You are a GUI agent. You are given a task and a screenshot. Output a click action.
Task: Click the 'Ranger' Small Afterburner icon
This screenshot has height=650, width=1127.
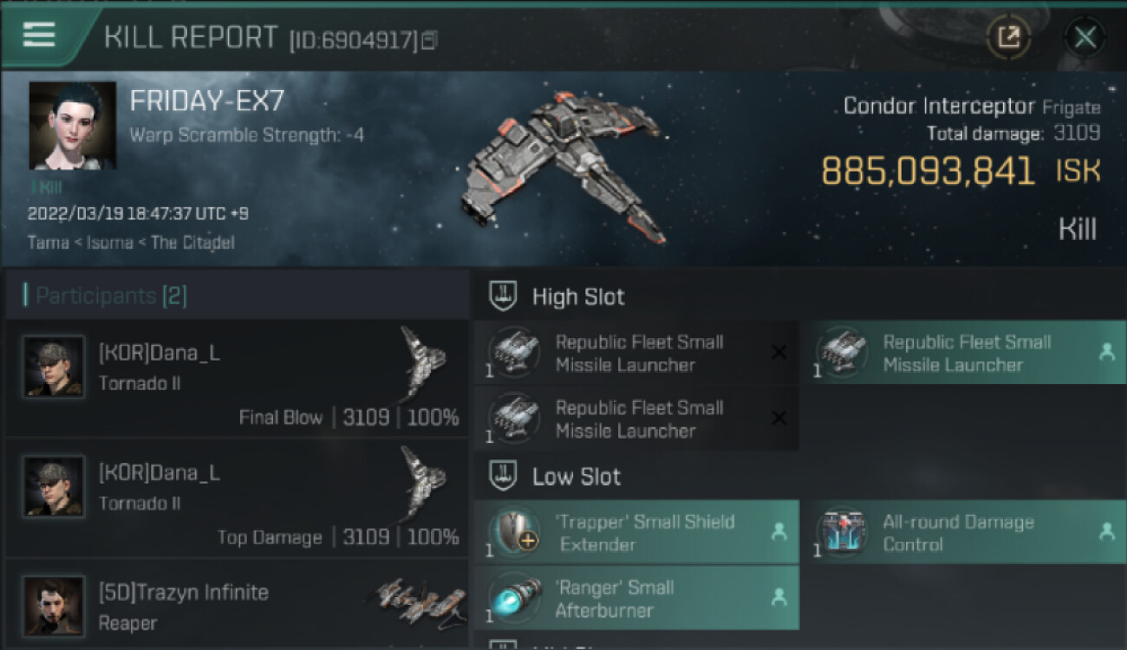click(x=515, y=598)
